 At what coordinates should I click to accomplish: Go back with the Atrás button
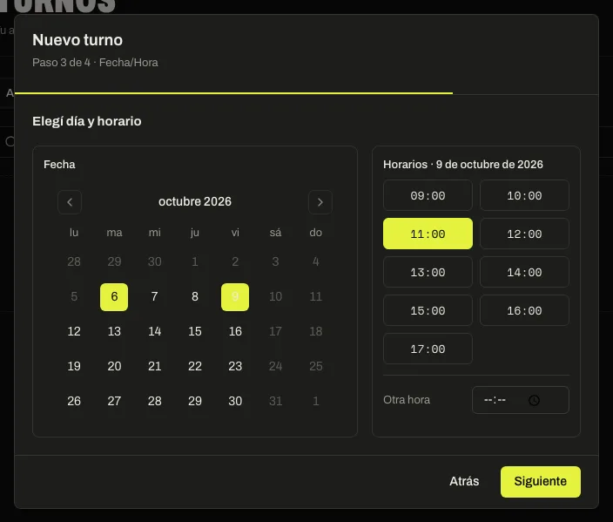pyautogui.click(x=464, y=481)
